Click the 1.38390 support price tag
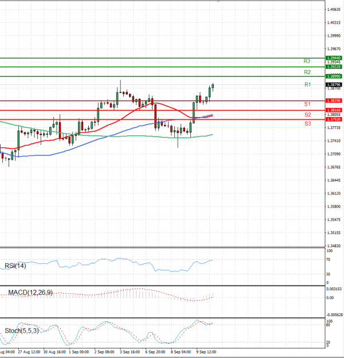Image resolution: width=344 pixels, height=358 pixels. pyautogui.click(x=334, y=100)
